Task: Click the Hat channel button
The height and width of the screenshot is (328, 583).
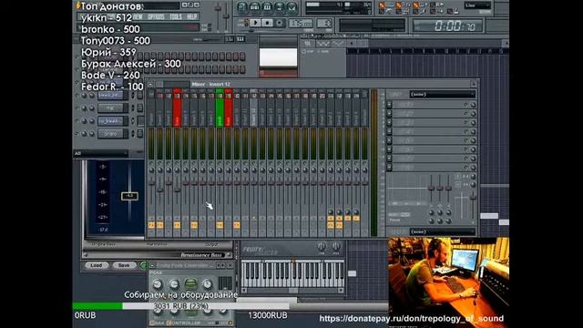Action: pos(111,108)
